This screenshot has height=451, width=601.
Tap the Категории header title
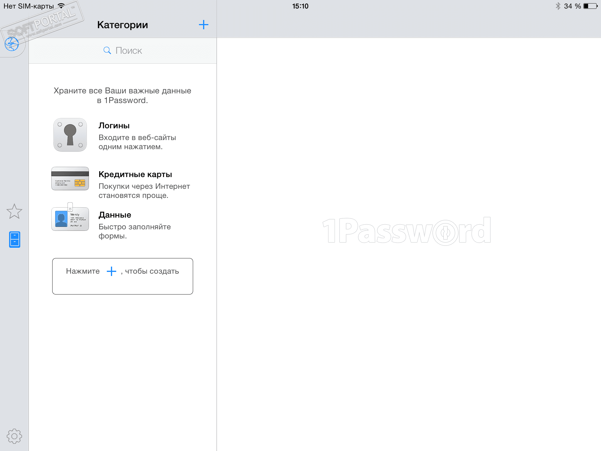click(122, 25)
